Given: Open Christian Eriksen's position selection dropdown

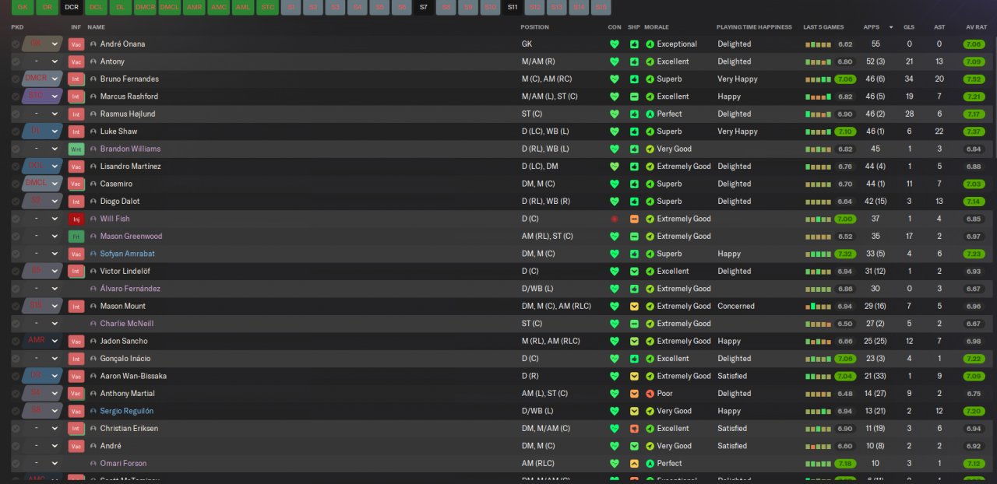Looking at the screenshot, I should (x=42, y=429).
